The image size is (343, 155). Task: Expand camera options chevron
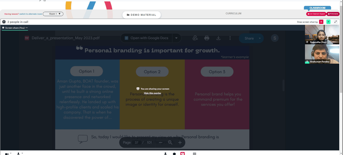[11, 153]
